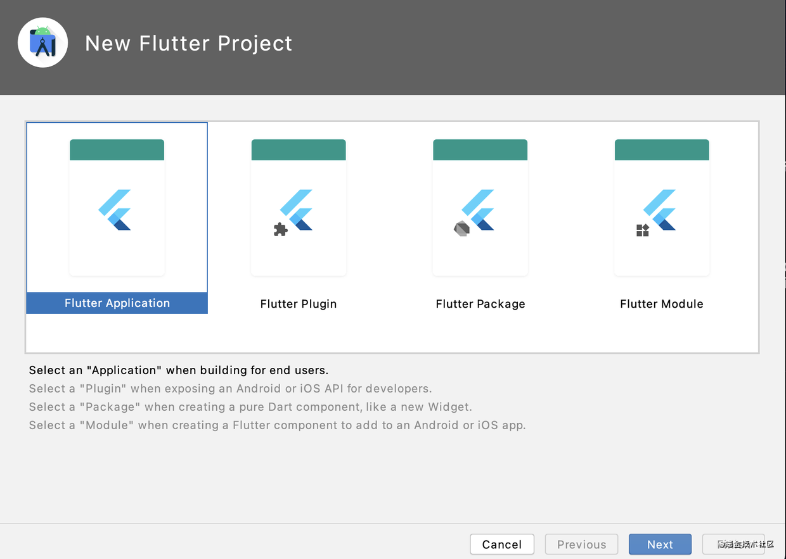Screen dimensions: 786x559
Task: Click the Application description hint line
Action: (x=179, y=370)
